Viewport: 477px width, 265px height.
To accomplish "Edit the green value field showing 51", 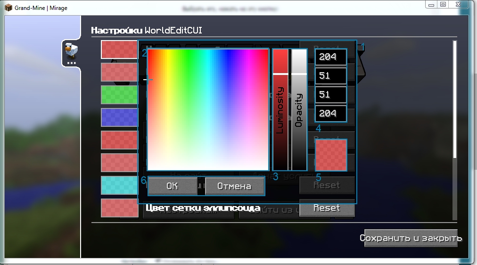I will coord(331,76).
